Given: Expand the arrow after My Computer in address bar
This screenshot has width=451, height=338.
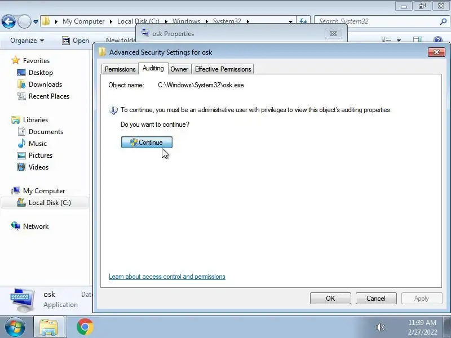Looking at the screenshot, I should (110, 21).
